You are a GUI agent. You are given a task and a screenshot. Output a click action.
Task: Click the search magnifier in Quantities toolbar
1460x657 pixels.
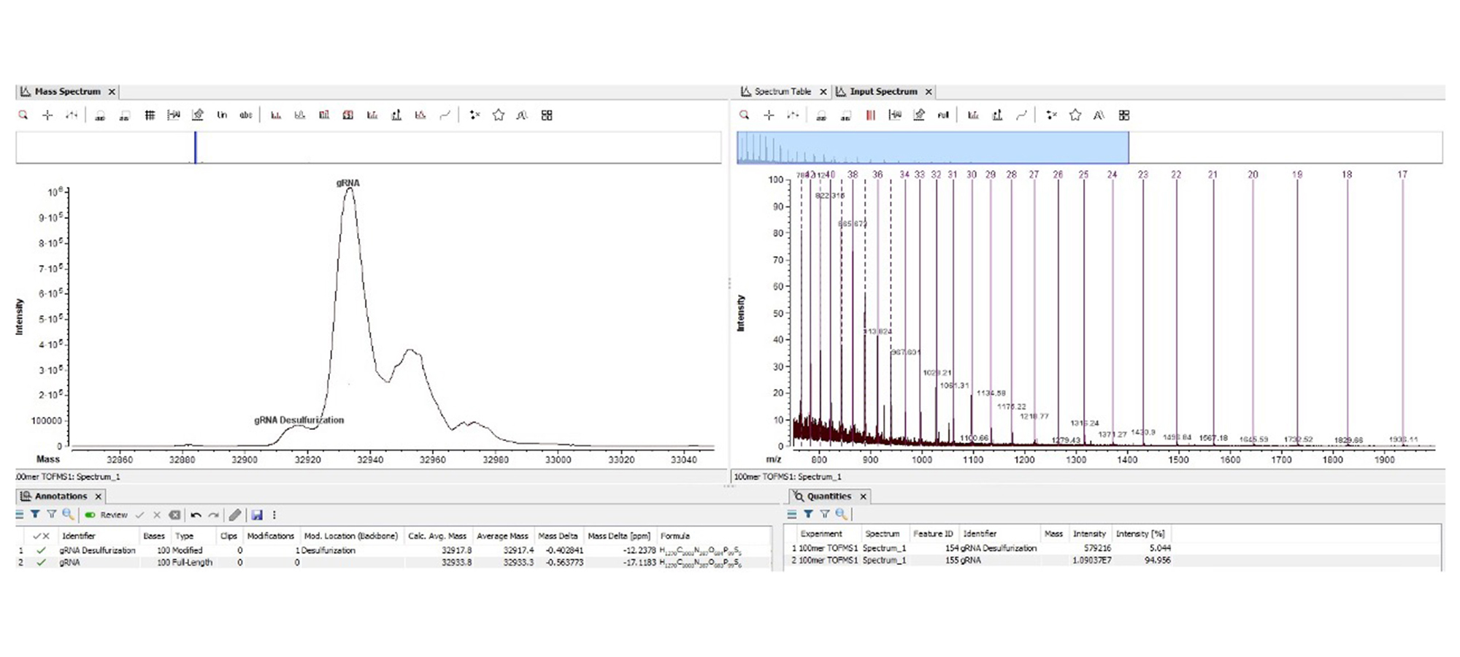841,515
